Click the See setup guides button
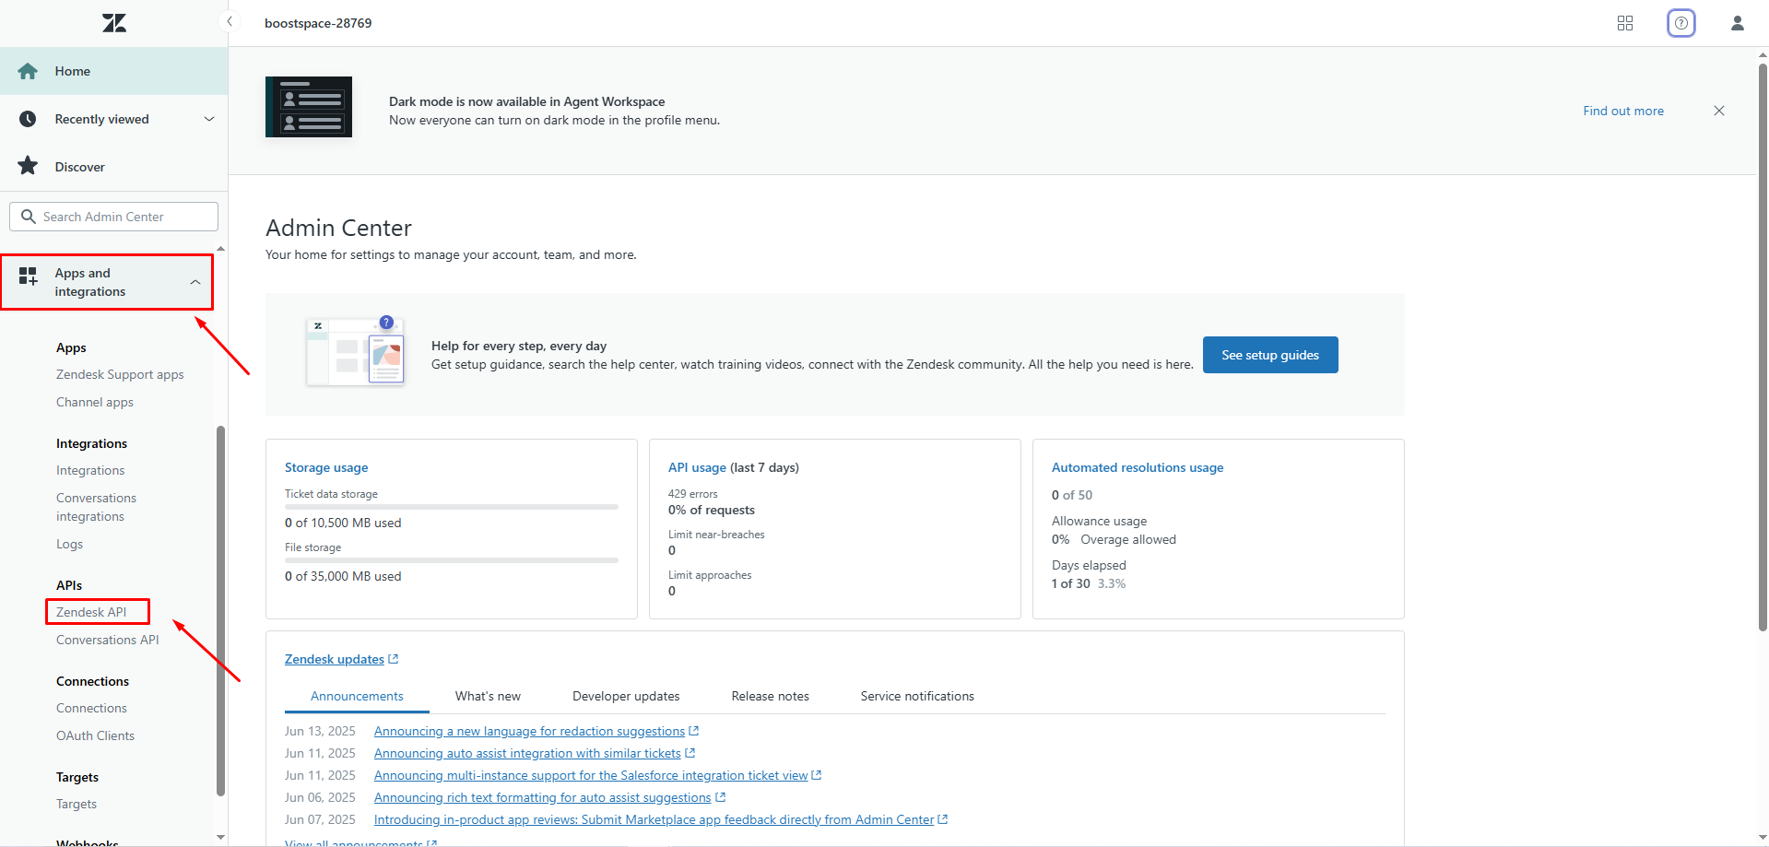The width and height of the screenshot is (1769, 847). [1270, 355]
